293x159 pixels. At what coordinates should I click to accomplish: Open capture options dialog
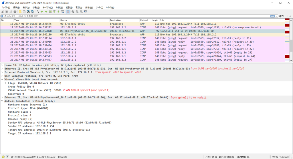(x=15, y=12)
